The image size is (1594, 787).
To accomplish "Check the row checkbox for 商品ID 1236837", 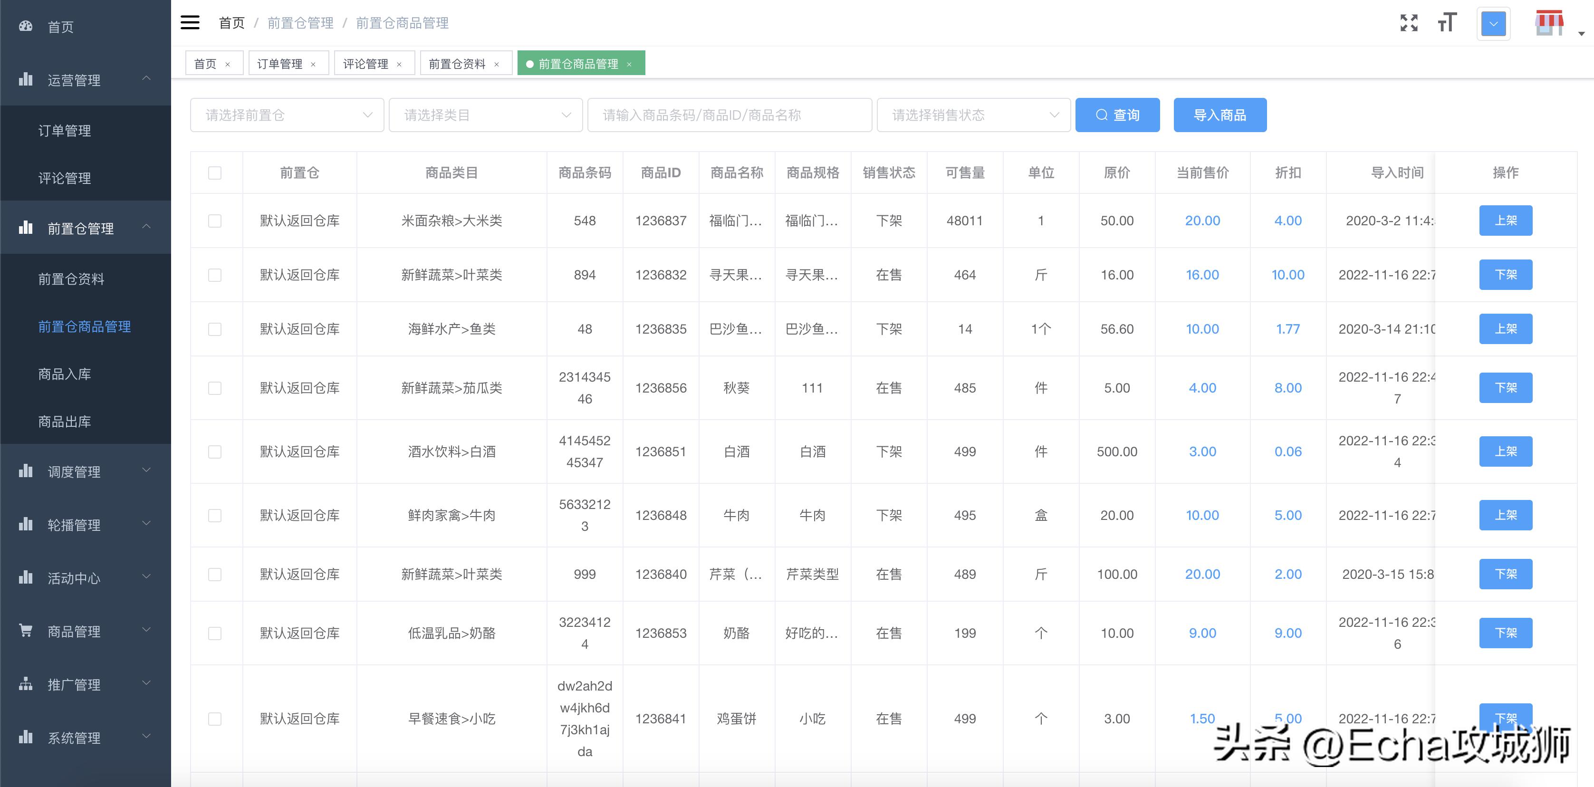I will 215,220.
